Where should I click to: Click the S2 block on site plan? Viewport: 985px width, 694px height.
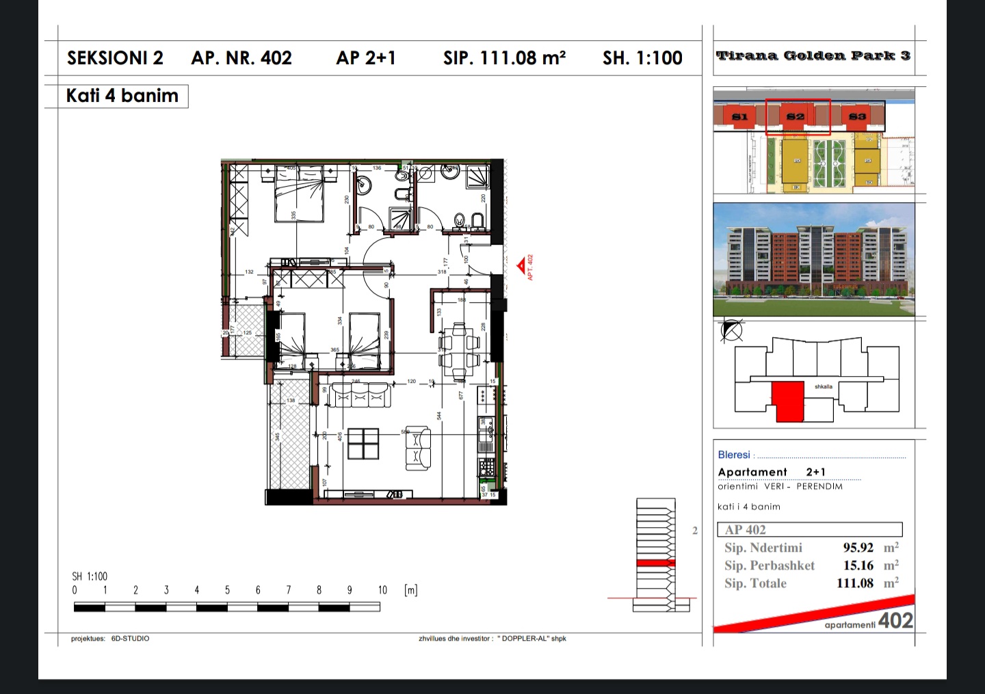[796, 116]
